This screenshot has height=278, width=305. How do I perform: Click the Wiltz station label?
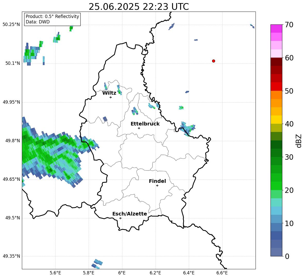coord(109,93)
